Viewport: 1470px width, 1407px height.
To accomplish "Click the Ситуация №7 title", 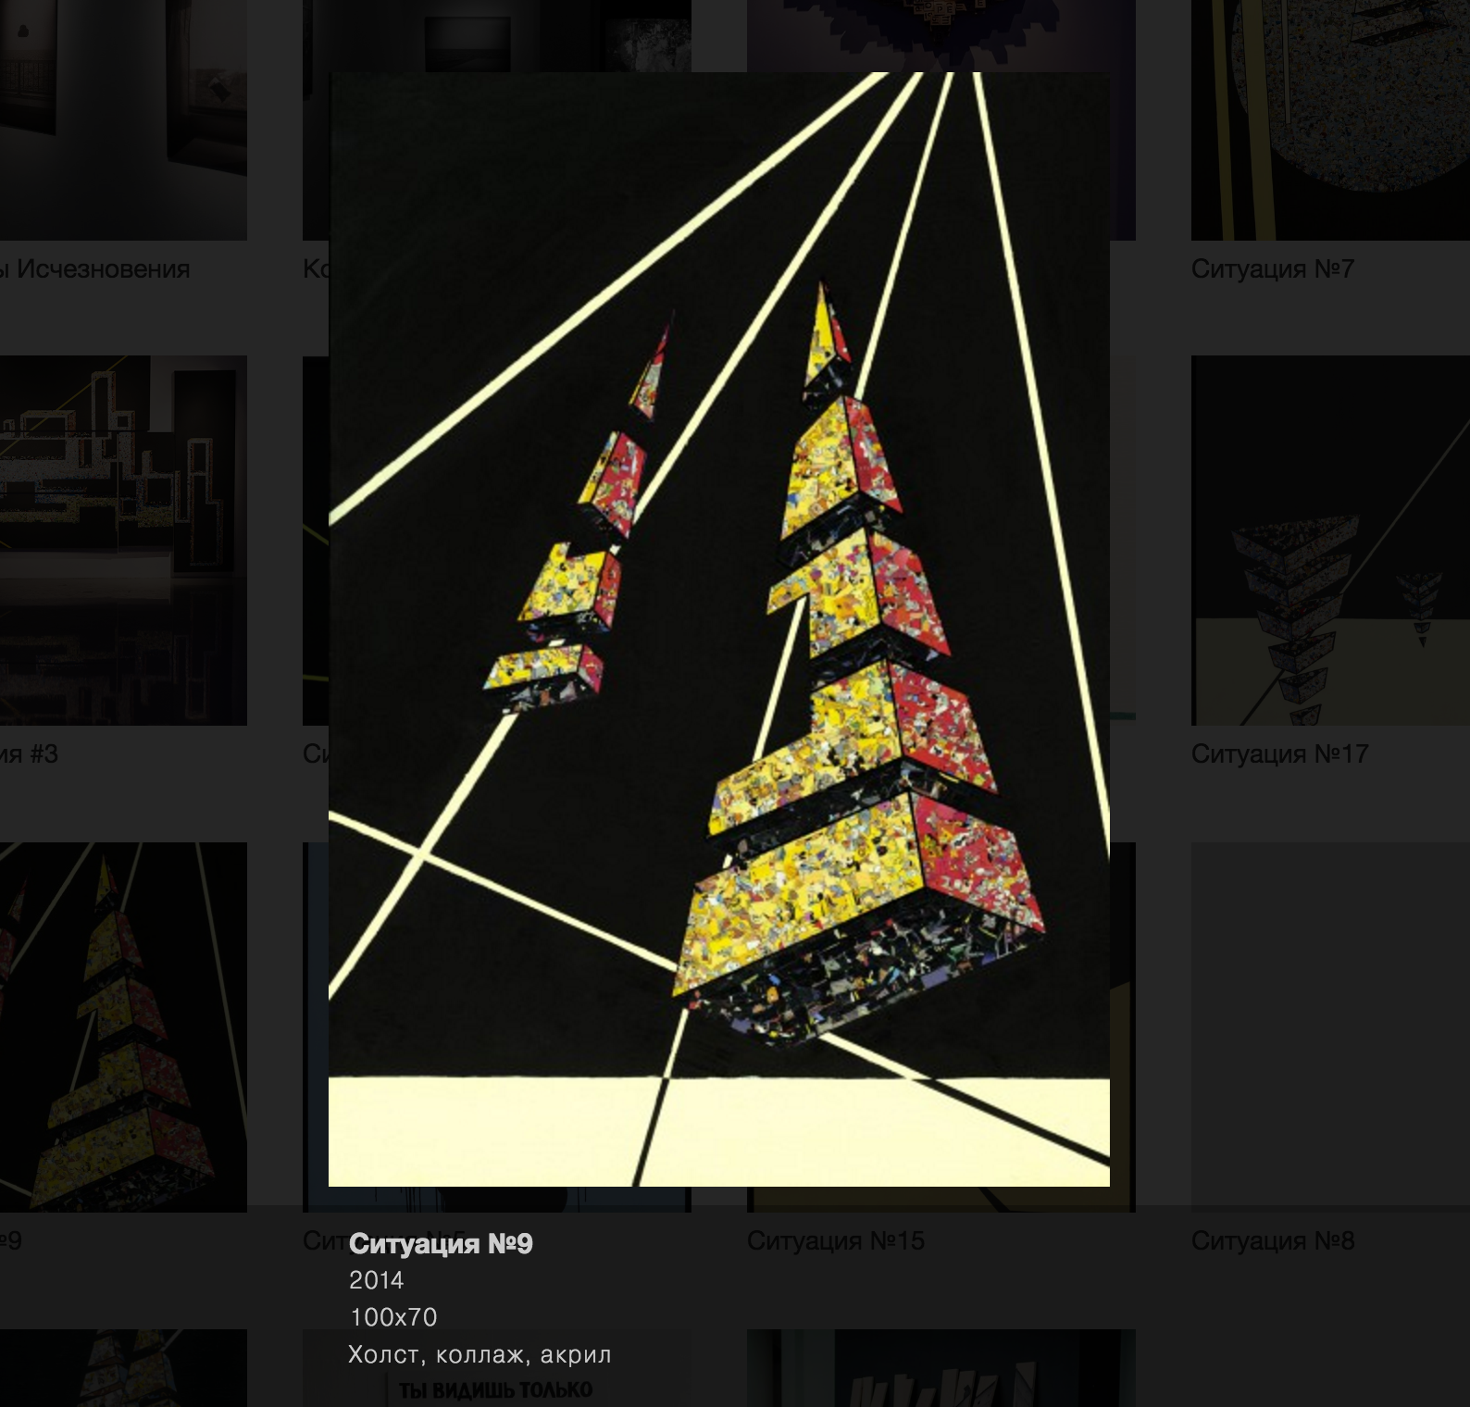I will pos(1273,269).
